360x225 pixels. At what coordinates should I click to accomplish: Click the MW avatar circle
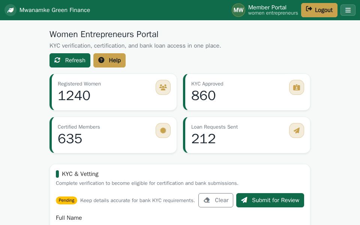click(x=238, y=10)
